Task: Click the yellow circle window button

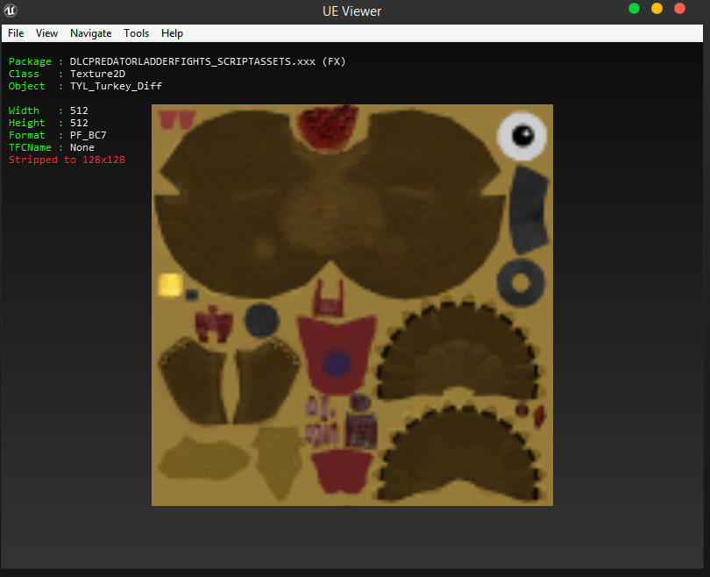Action: (x=657, y=9)
